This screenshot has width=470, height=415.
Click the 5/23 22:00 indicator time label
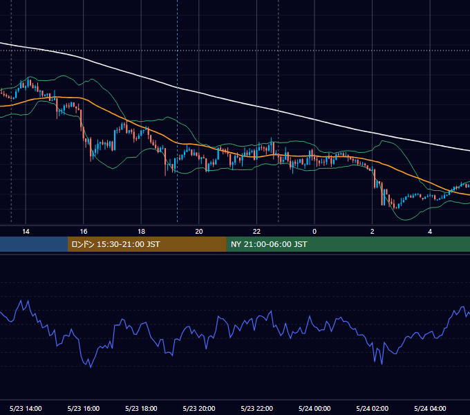coord(256,408)
